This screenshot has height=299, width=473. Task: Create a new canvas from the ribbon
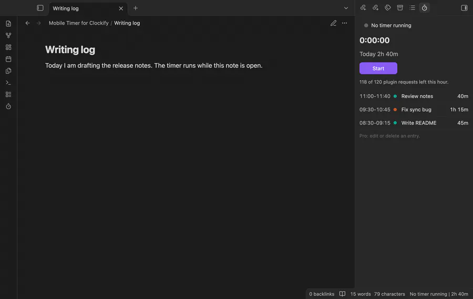click(x=8, y=47)
